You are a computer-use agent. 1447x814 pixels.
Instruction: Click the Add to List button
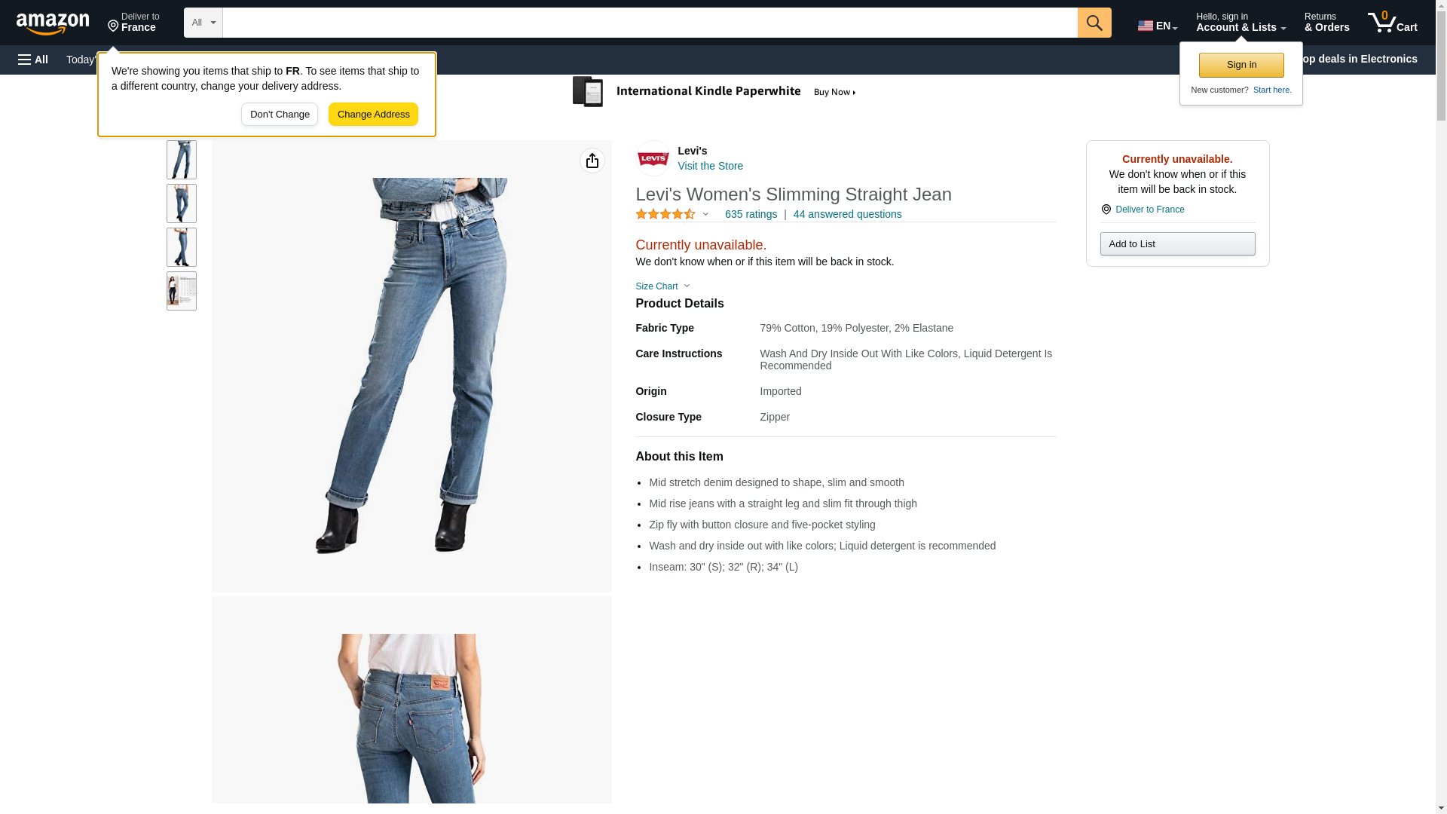click(x=1177, y=243)
